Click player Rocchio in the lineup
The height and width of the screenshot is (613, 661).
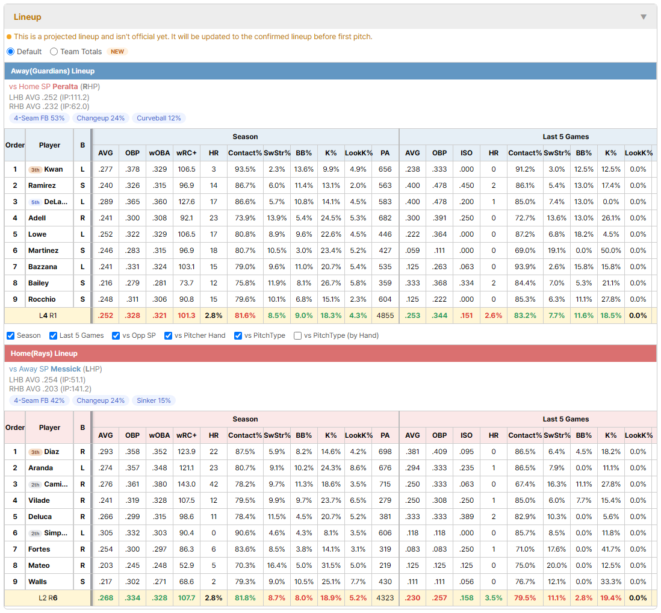coord(42,299)
